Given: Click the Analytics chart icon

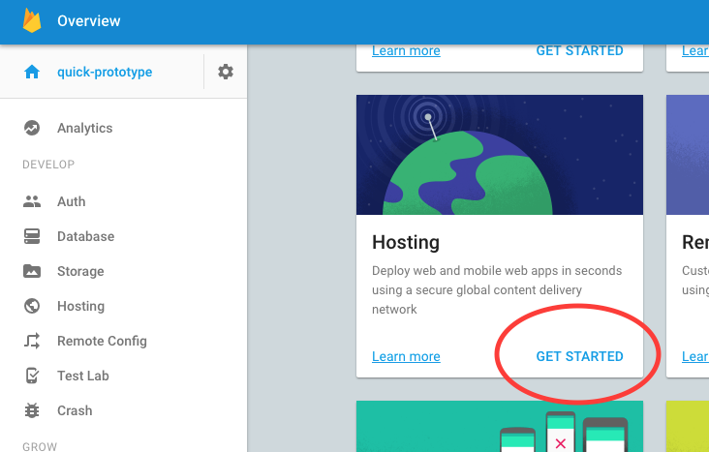Looking at the screenshot, I should 32,128.
